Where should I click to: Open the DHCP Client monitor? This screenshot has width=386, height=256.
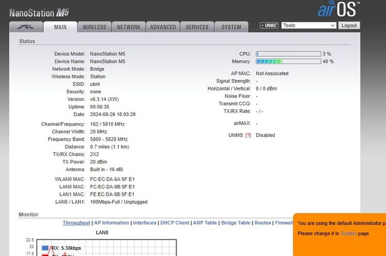click(175, 223)
